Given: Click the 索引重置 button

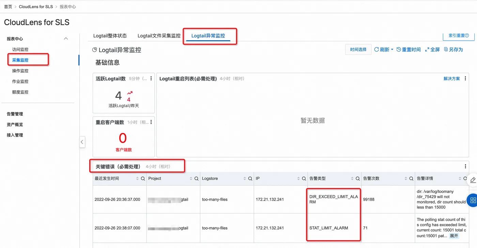Looking at the screenshot, I should tap(459, 36).
